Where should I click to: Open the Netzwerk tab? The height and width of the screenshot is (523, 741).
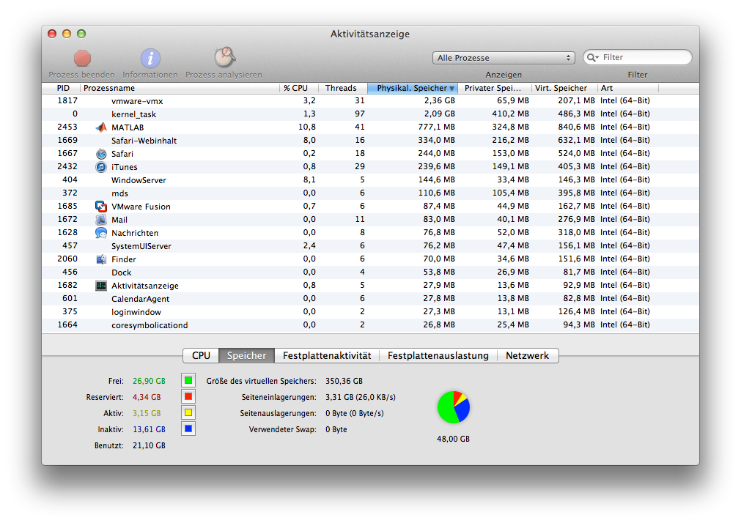[527, 356]
